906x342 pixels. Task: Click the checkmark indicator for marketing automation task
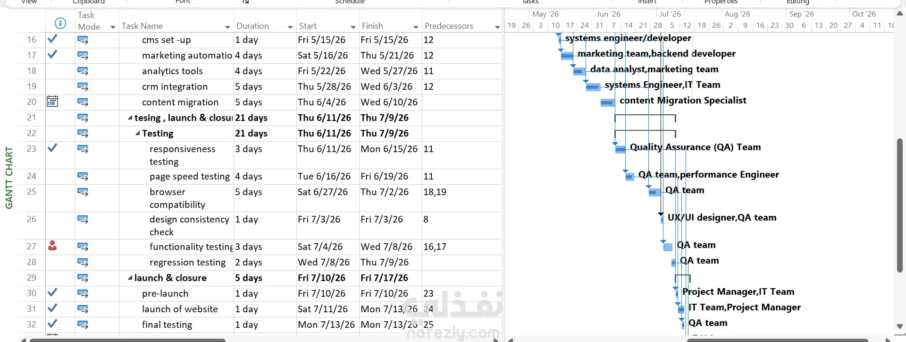point(52,54)
